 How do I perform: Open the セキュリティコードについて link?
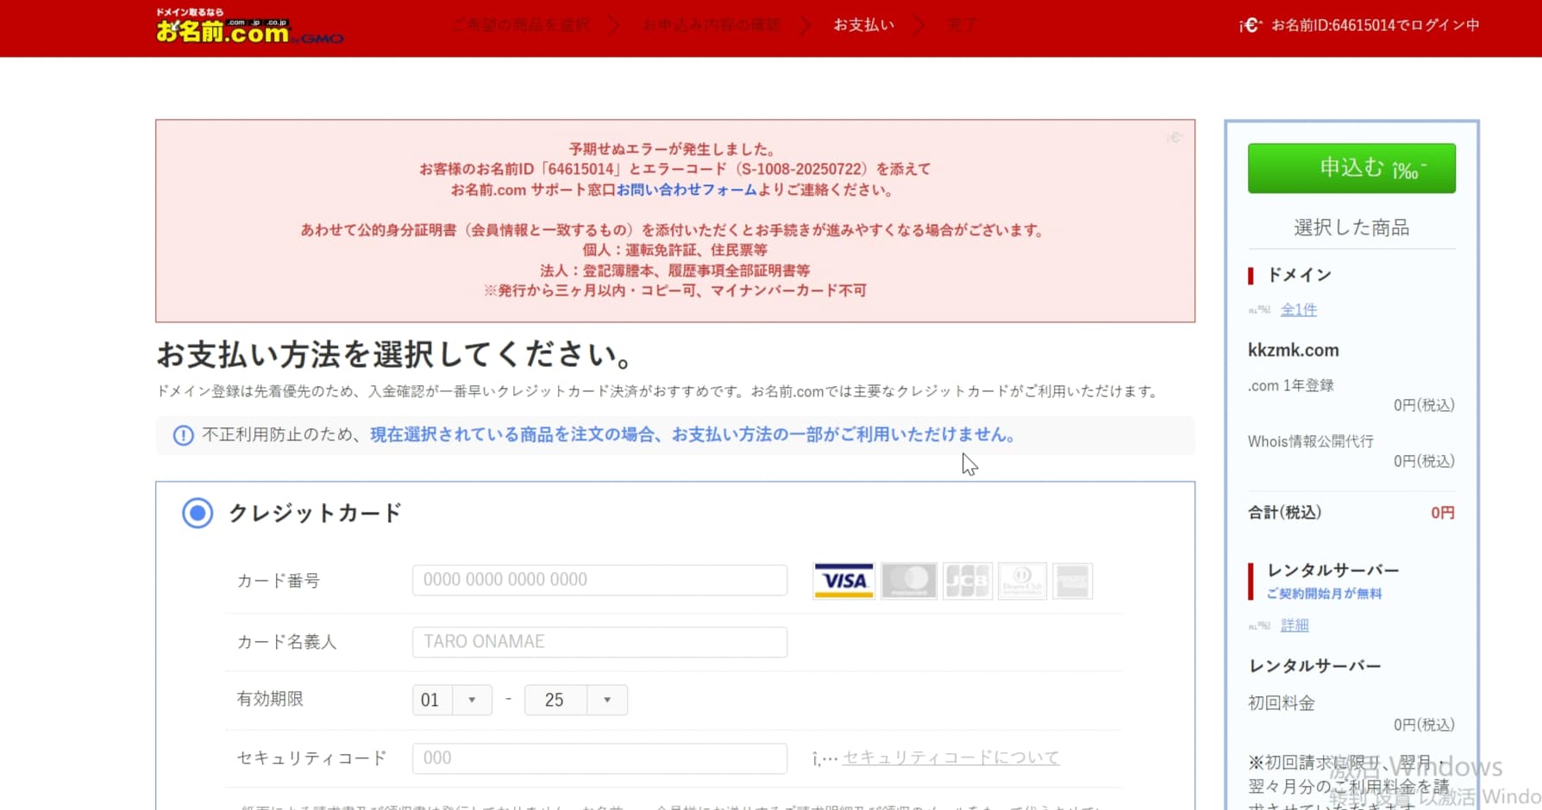coord(950,757)
